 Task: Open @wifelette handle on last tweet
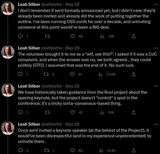click(x=52, y=124)
